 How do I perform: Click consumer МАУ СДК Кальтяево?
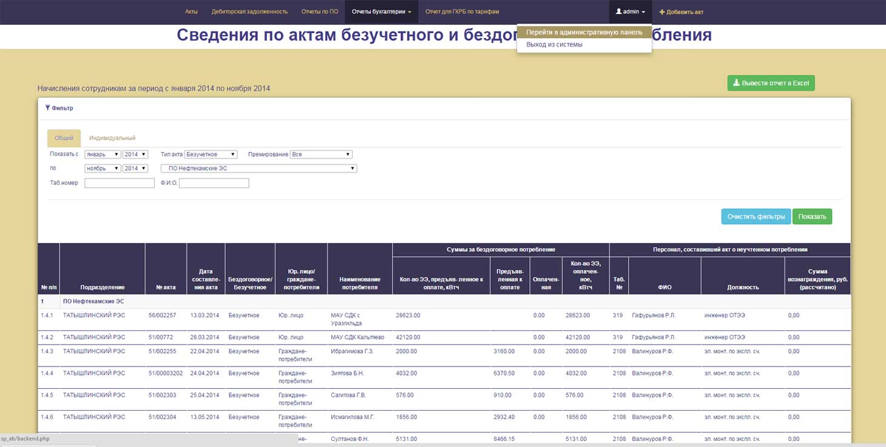click(357, 337)
